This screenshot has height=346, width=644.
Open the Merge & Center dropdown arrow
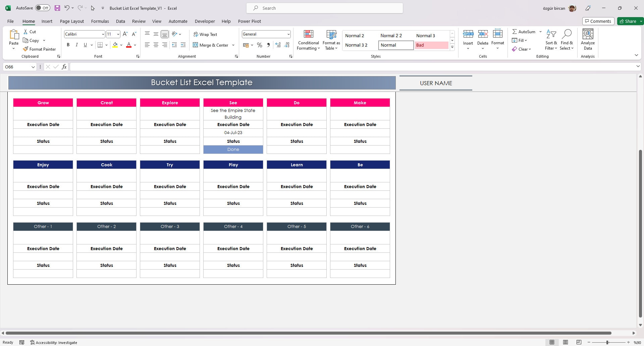(x=233, y=45)
